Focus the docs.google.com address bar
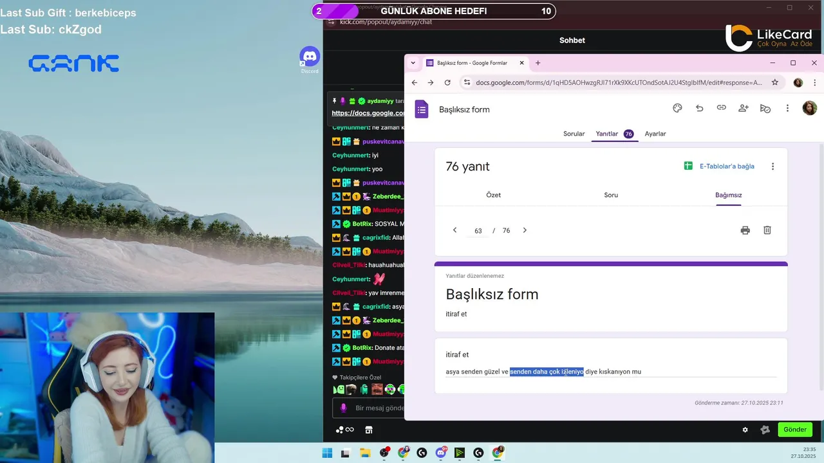 coord(619,82)
